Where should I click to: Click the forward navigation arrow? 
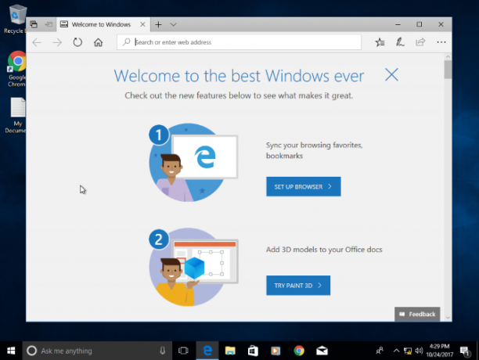(x=57, y=42)
